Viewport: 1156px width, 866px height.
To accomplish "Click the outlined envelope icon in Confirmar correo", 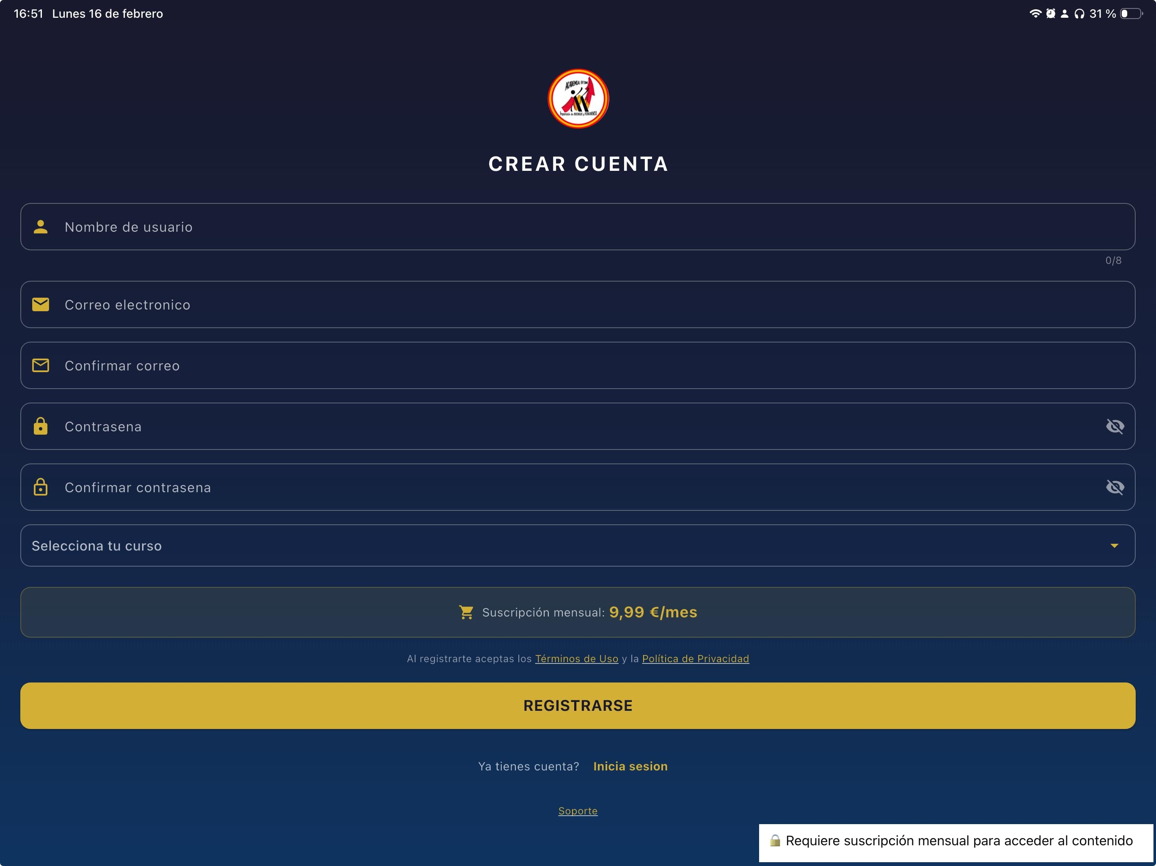I will pos(40,366).
